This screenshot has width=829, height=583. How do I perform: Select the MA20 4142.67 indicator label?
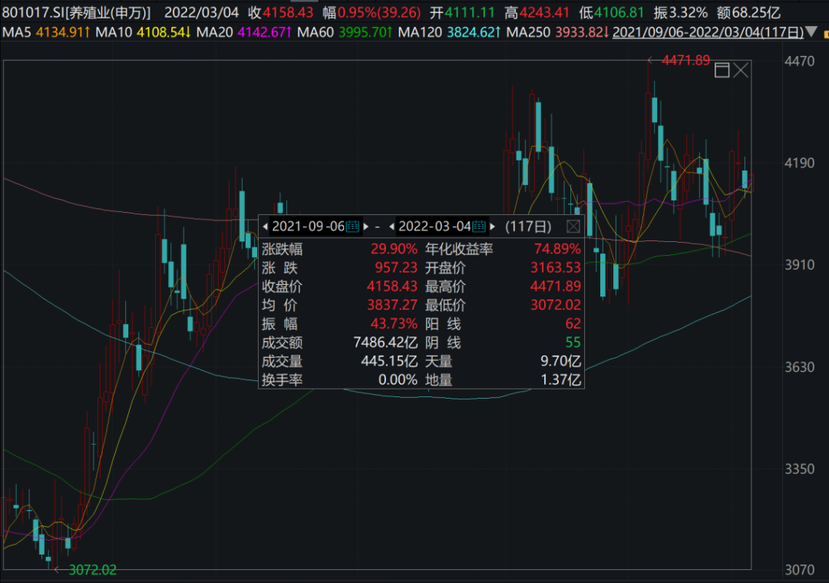tap(244, 32)
